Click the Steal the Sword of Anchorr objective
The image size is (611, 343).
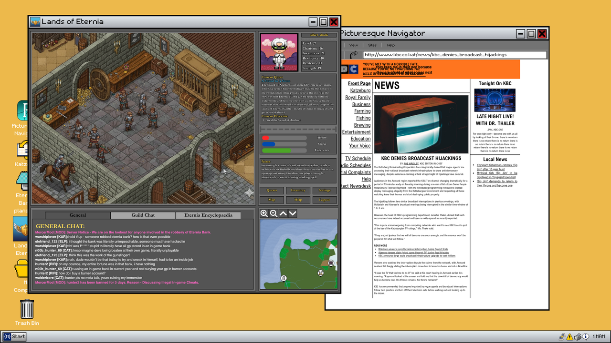[283, 120]
